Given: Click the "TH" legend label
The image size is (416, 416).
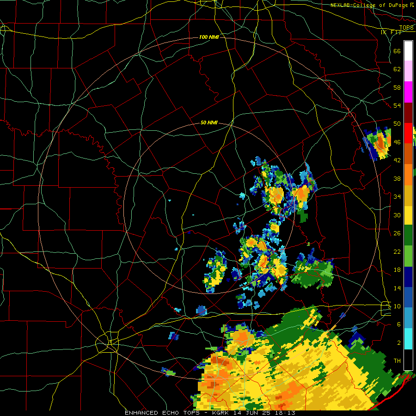Looking at the screenshot, I should [397, 361].
